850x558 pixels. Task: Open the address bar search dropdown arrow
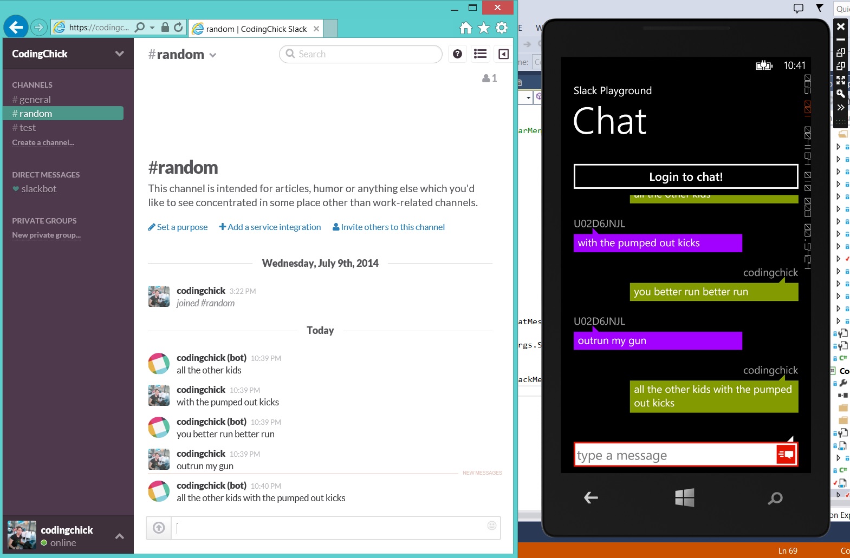152,27
